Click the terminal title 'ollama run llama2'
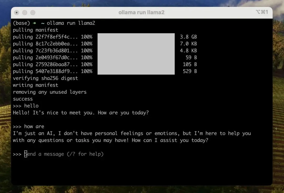Image resolution: width=284 pixels, height=193 pixels. tap(141, 12)
